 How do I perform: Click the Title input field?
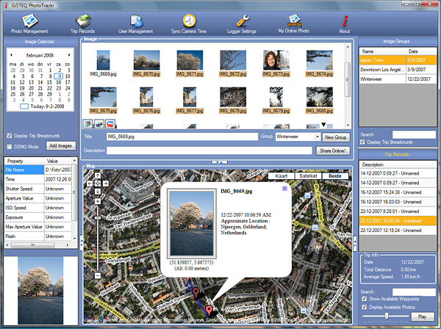tap(182, 137)
